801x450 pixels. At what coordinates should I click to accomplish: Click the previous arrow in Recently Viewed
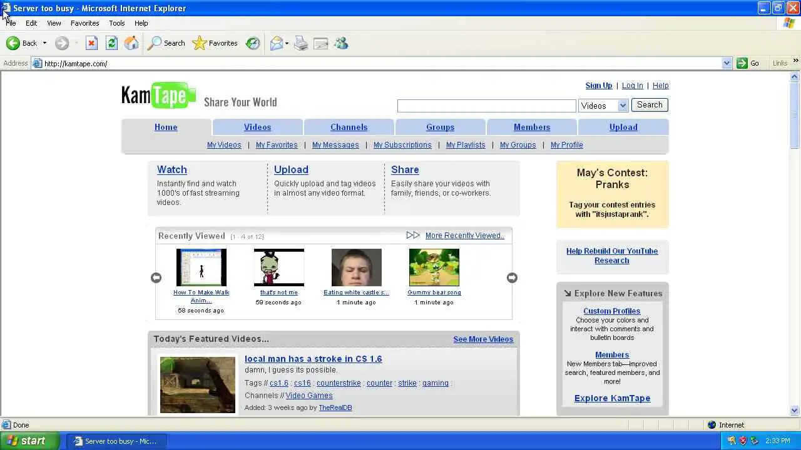tap(156, 277)
